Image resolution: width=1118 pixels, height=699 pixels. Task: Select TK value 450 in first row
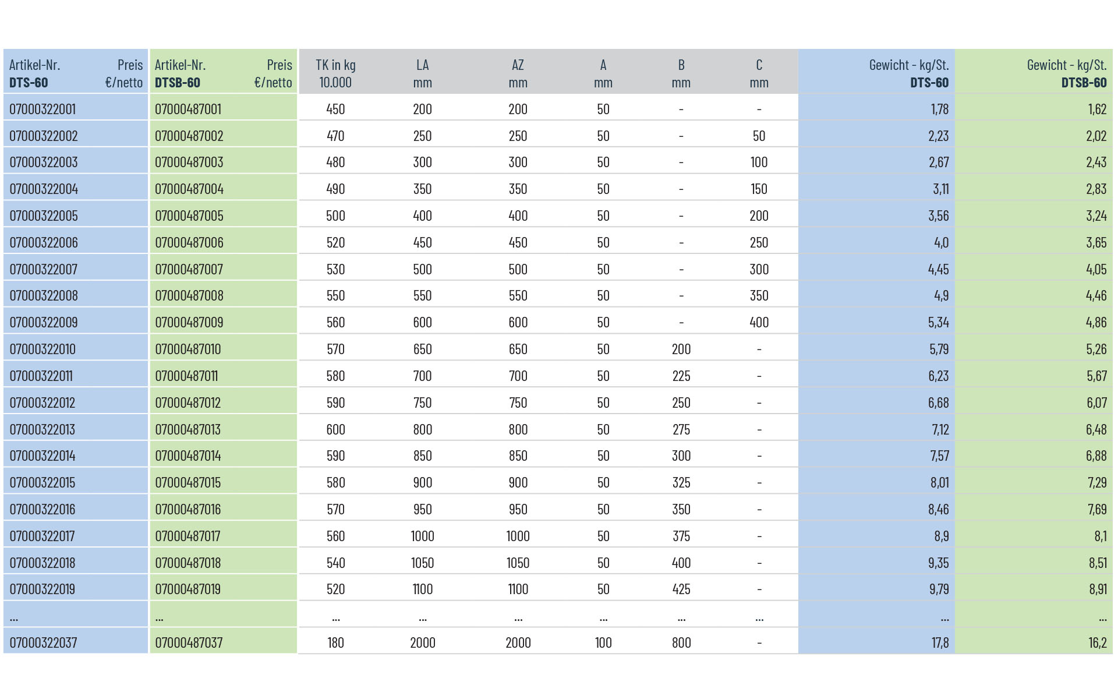coord(335,109)
